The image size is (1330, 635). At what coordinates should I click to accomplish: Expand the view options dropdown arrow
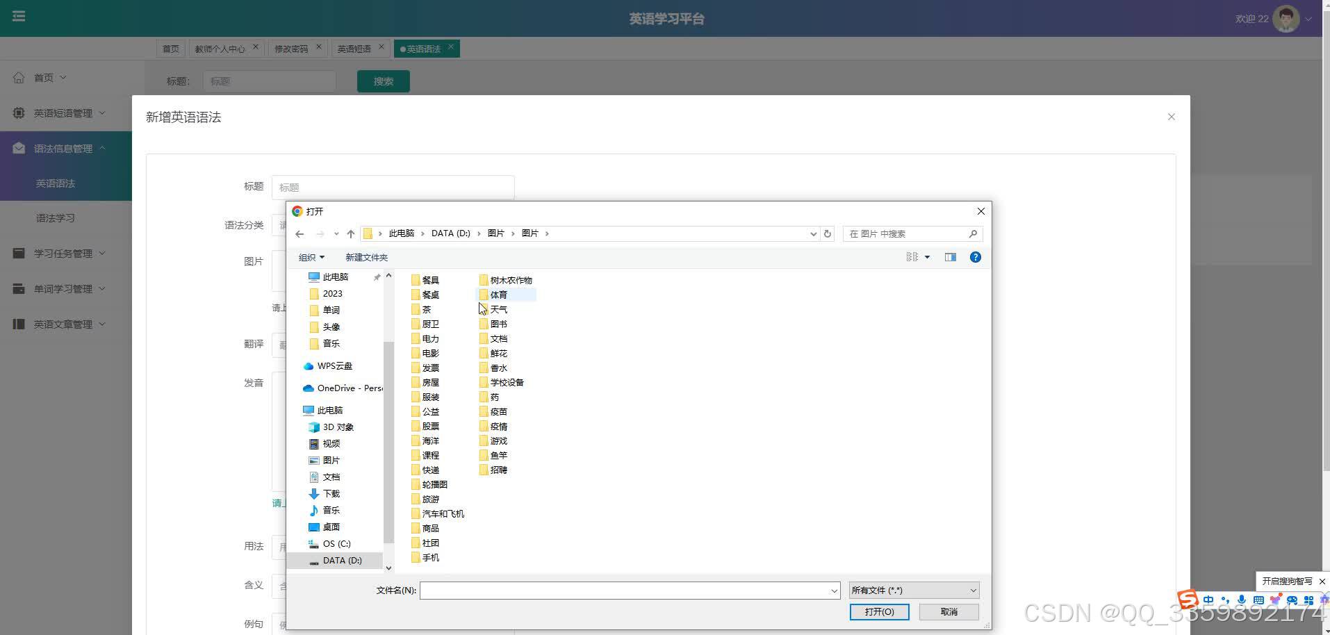[927, 258]
